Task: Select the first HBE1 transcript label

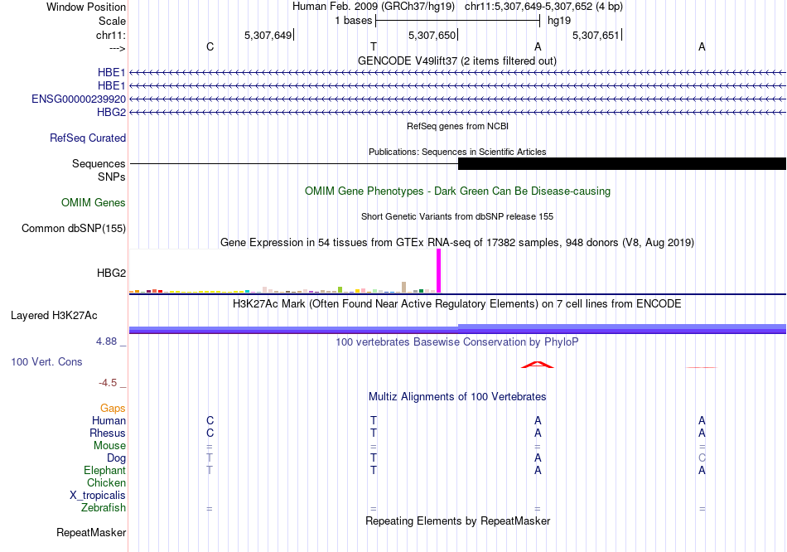Action: pos(112,73)
